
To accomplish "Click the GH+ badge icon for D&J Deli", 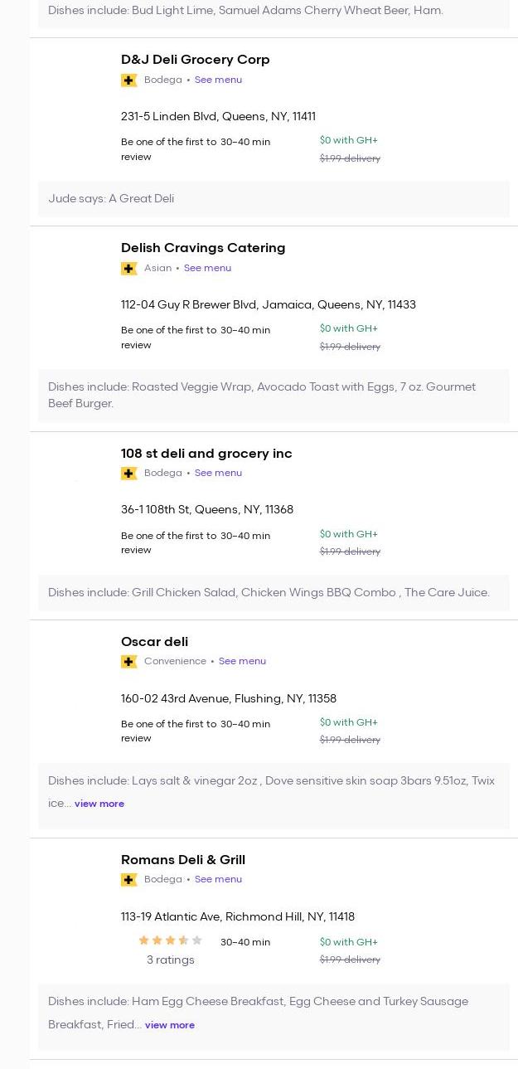I will click(x=128, y=80).
